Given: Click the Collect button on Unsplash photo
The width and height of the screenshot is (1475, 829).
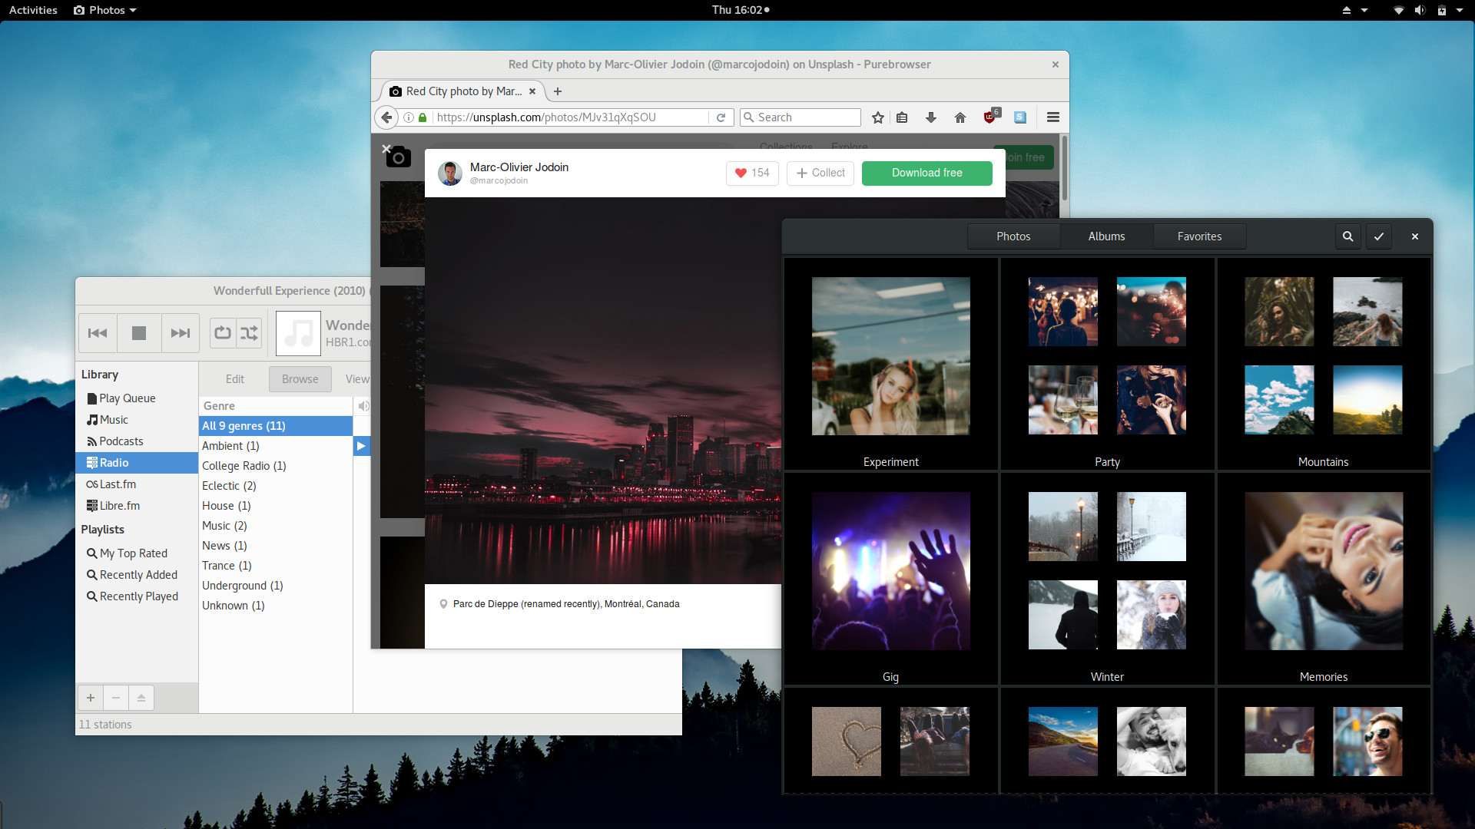Looking at the screenshot, I should pos(820,172).
